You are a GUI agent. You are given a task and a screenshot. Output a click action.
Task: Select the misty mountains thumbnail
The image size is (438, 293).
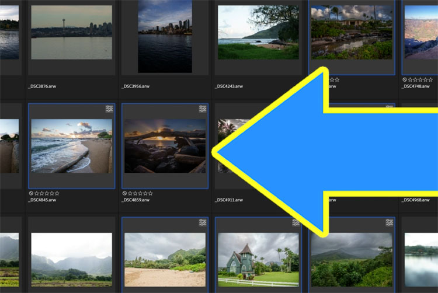pyautogui.click(x=71, y=260)
